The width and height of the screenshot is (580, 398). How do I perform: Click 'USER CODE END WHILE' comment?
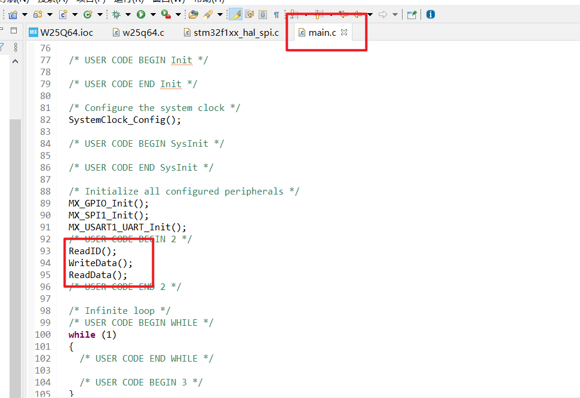pos(146,359)
